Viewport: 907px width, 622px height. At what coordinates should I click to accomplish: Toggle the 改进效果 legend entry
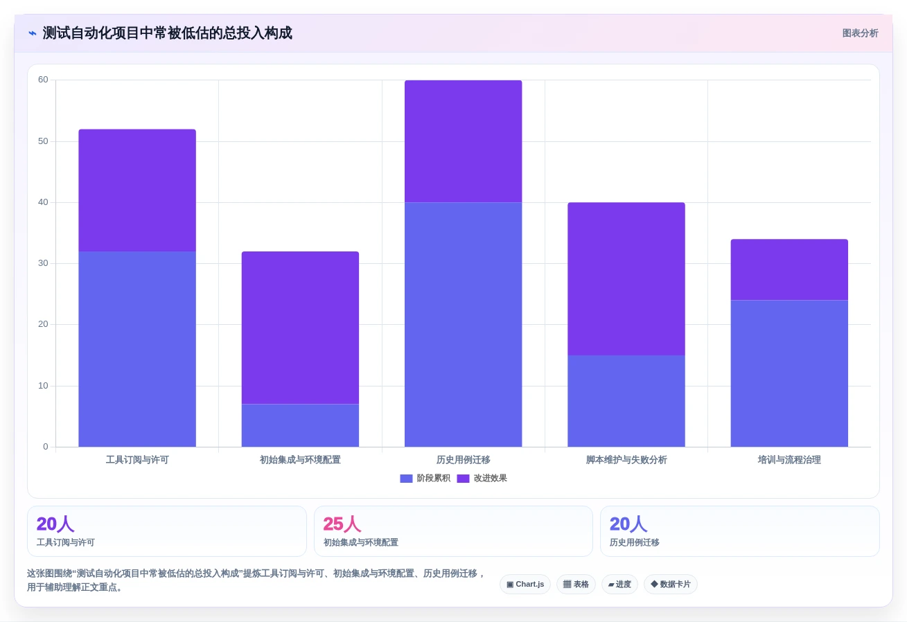[x=482, y=478]
